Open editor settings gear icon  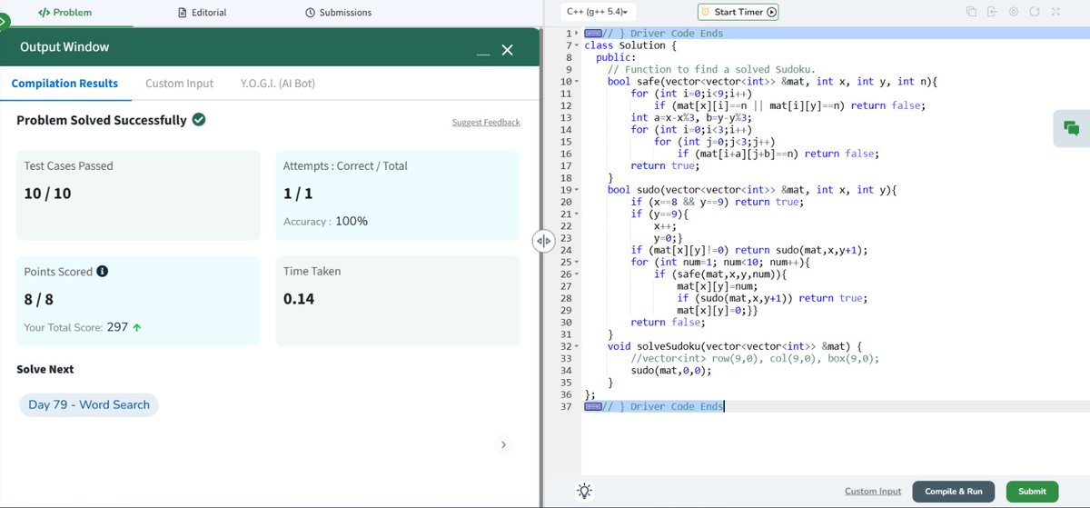coord(1013,12)
